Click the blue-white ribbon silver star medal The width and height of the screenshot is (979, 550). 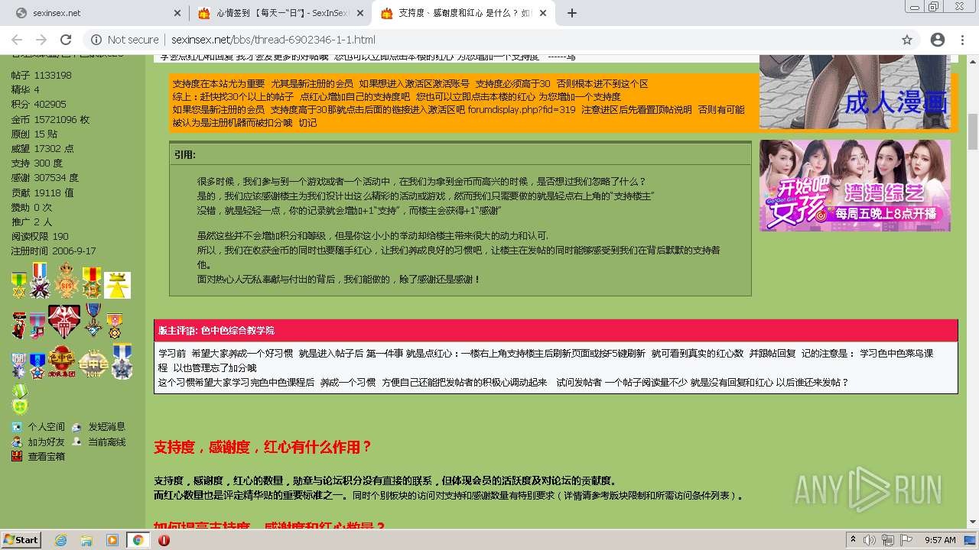(x=122, y=361)
